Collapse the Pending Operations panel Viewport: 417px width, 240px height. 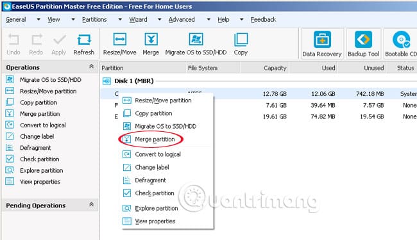[91, 204]
